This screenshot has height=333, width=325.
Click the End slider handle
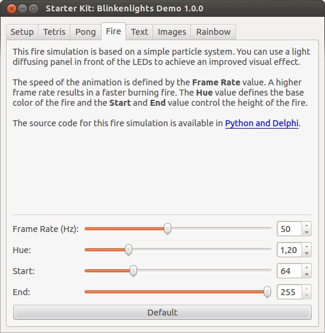click(267, 292)
